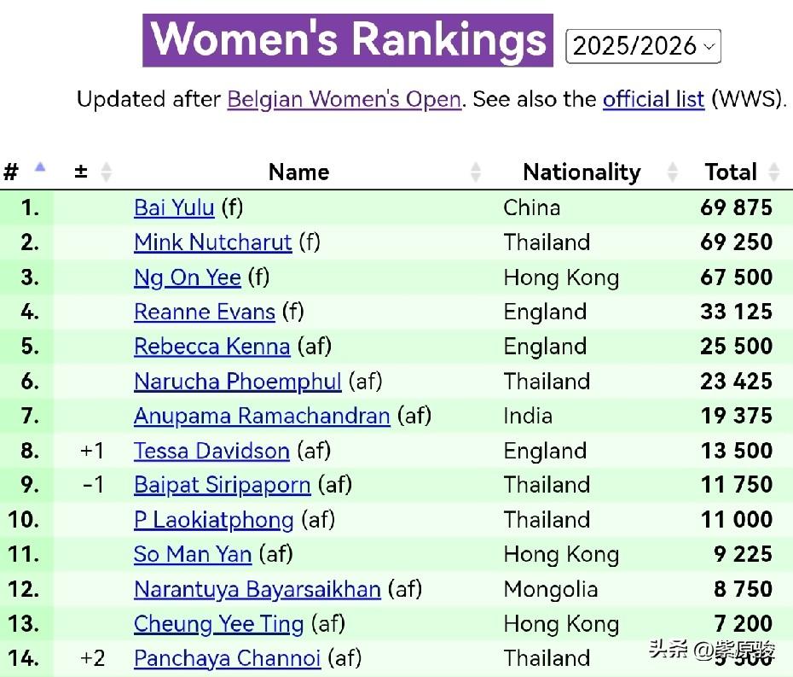
Task: Sort table by Name column arrows
Action: 475,172
